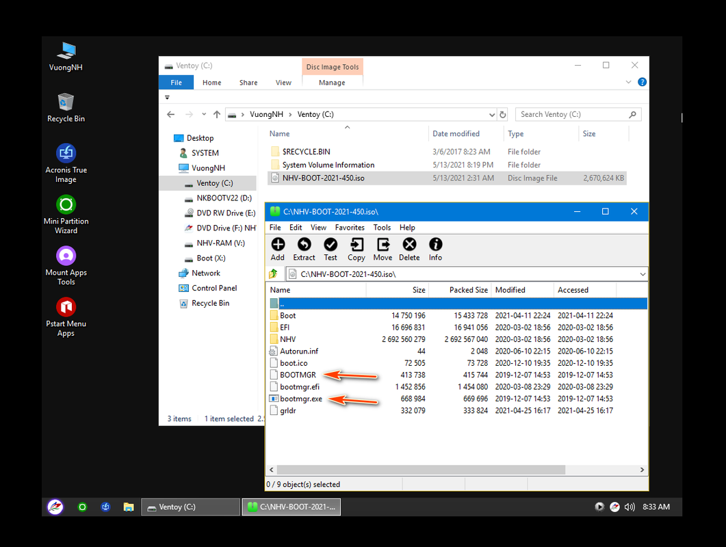The image size is (726, 547).
Task: Click the Copy toolbar icon
Action: point(356,244)
